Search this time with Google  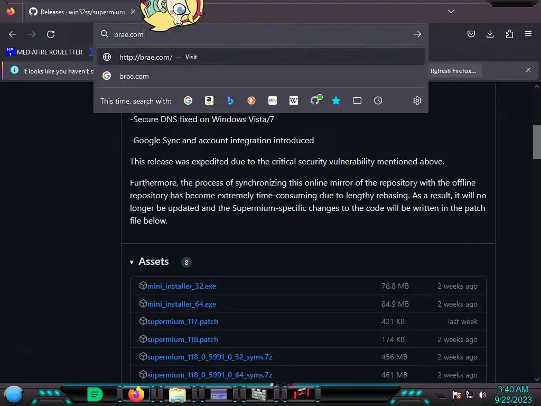point(188,100)
